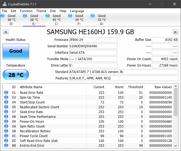Click raw value 000000006A84
Image resolution: width=181 pixels, height=151 pixels.
160,121
